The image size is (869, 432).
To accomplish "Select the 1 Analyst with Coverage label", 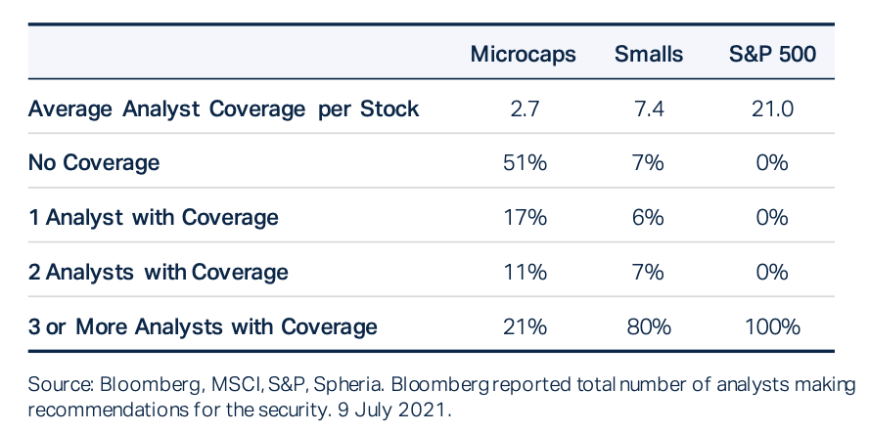I will coord(154,217).
